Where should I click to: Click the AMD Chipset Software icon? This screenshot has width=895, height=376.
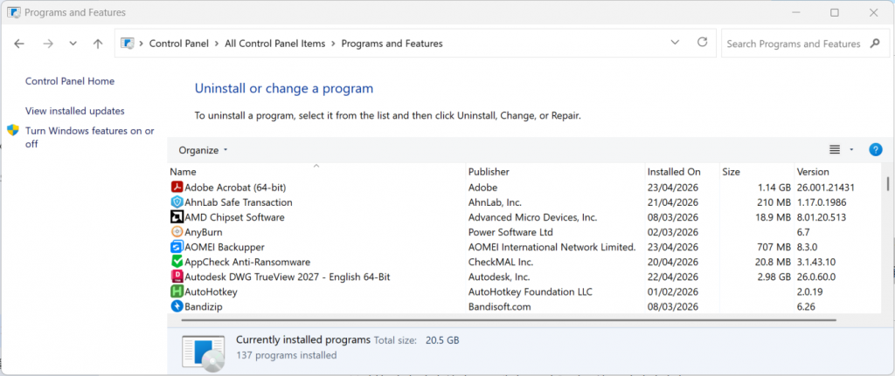click(x=177, y=217)
